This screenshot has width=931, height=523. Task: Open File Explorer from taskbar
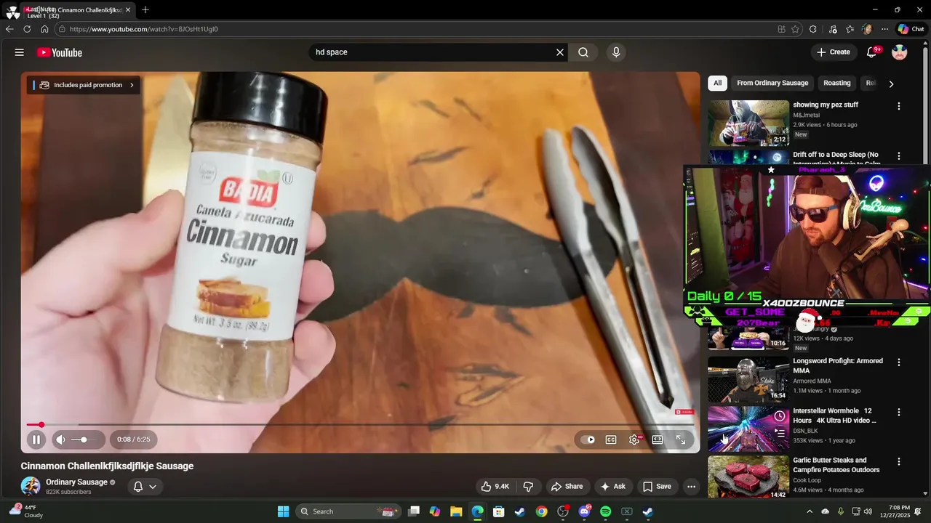click(456, 511)
